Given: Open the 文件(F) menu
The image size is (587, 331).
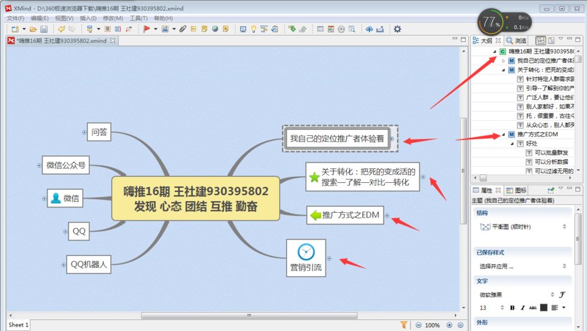Looking at the screenshot, I should click(x=16, y=18).
